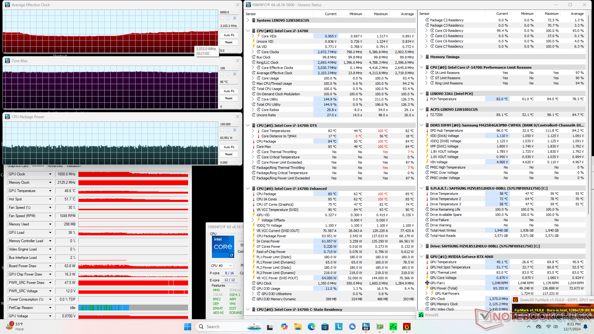Screen dimensions: 594x334
Task: Click the Average Effective Clock window title icon
Action: pos(7,5)
